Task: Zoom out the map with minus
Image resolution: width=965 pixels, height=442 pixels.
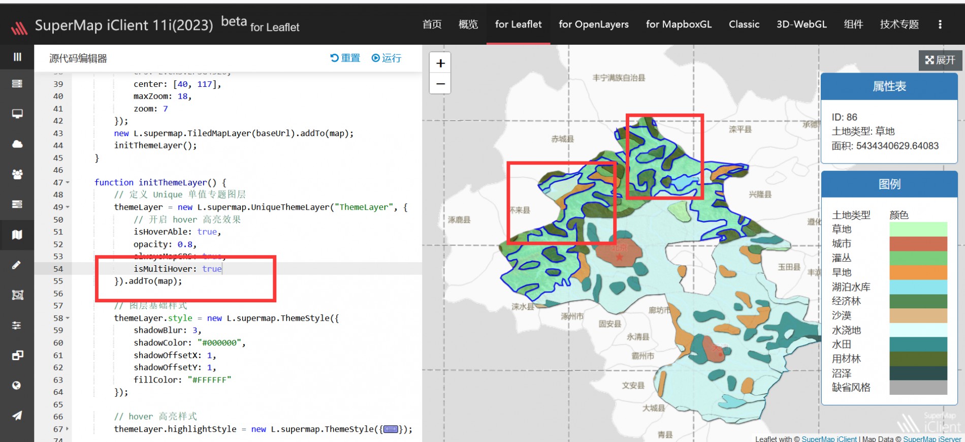Action: click(440, 83)
